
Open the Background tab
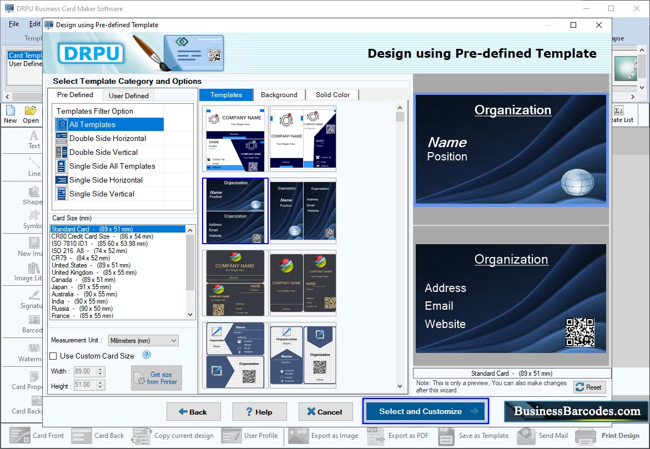coord(279,94)
